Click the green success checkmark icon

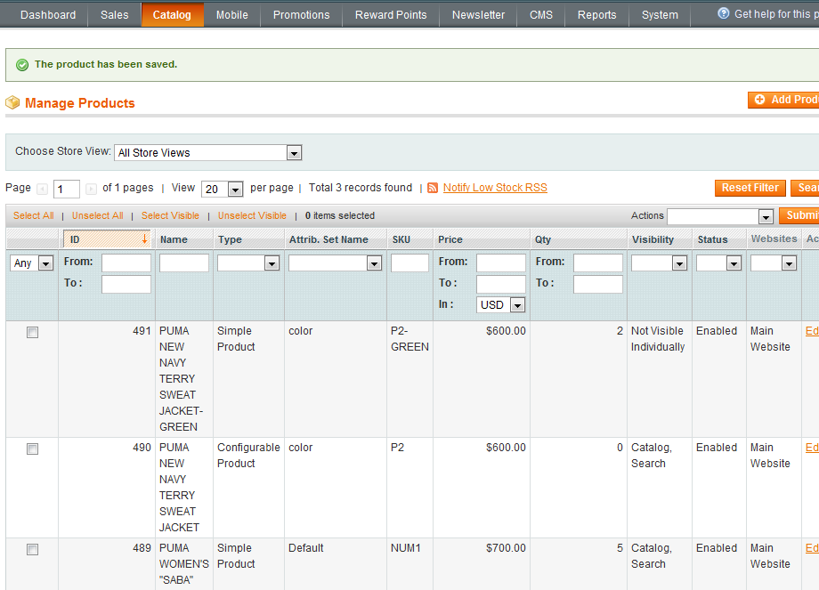tap(22, 65)
